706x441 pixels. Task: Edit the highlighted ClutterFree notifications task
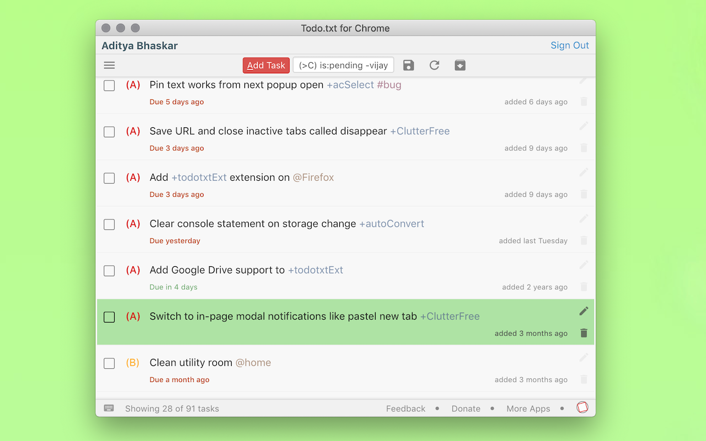pyautogui.click(x=584, y=311)
